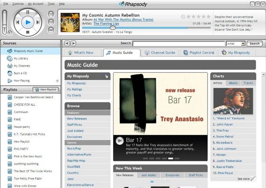Switch to the Playlist Central tab
The image size is (266, 188).
click(199, 52)
